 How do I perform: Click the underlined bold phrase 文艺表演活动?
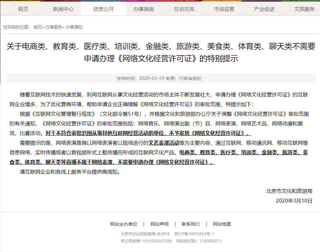164,143
